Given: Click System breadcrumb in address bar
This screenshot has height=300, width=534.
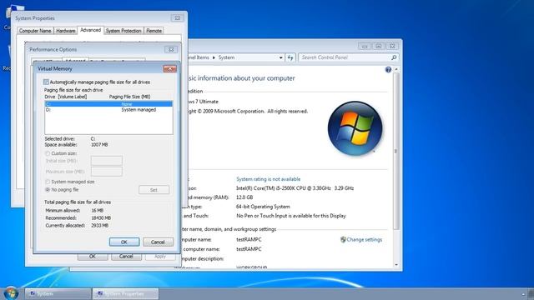Looking at the screenshot, I should pyautogui.click(x=226, y=57).
